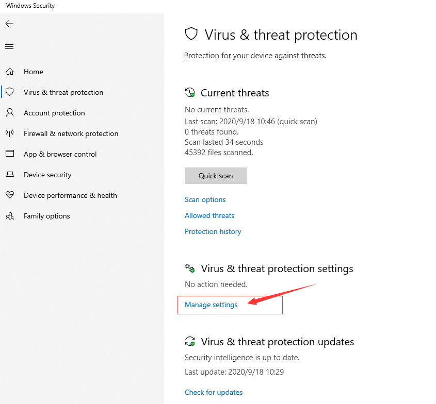Click the Firewall & network protection signal icon

pyautogui.click(x=10, y=133)
